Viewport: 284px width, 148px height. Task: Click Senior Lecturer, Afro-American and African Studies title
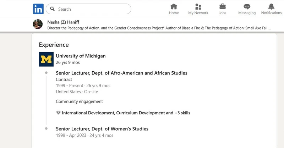(121, 73)
